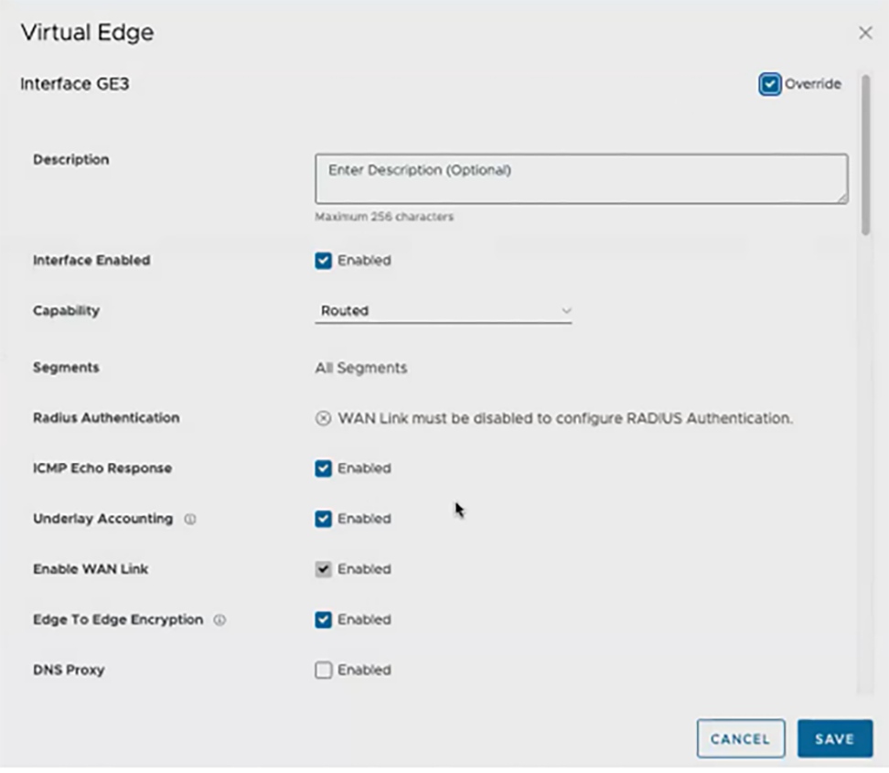The image size is (889, 773).
Task: Uncheck the Override checkbox
Action: [769, 83]
